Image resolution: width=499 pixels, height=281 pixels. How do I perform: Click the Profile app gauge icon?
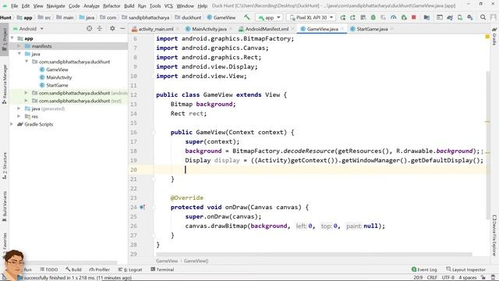(x=394, y=17)
